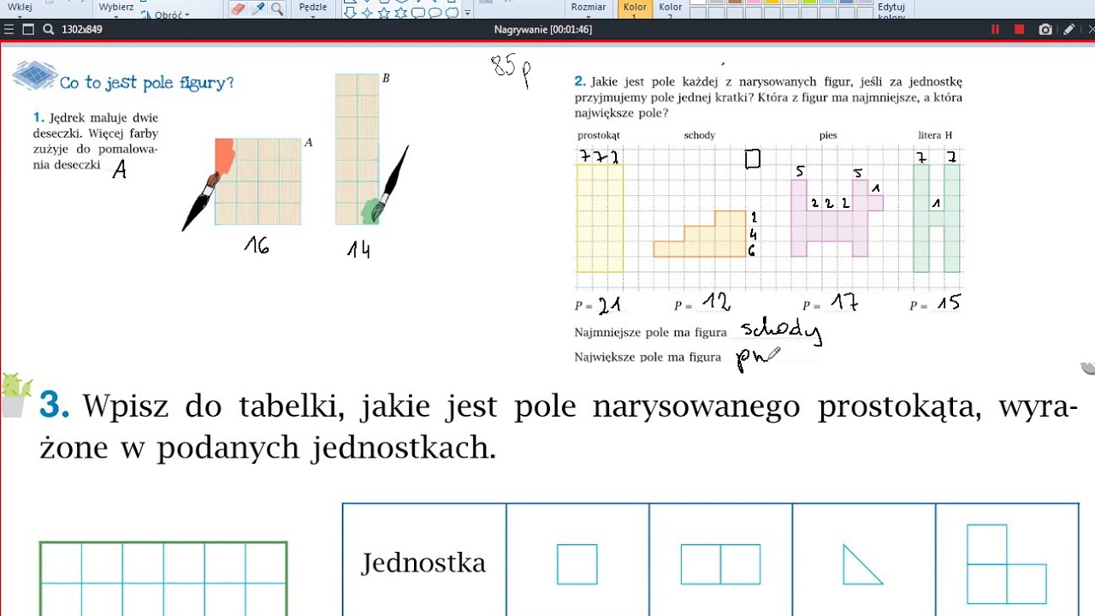This screenshot has width=1095, height=616.
Task: Open the recorder drawing pencil tool
Action: (x=1068, y=29)
